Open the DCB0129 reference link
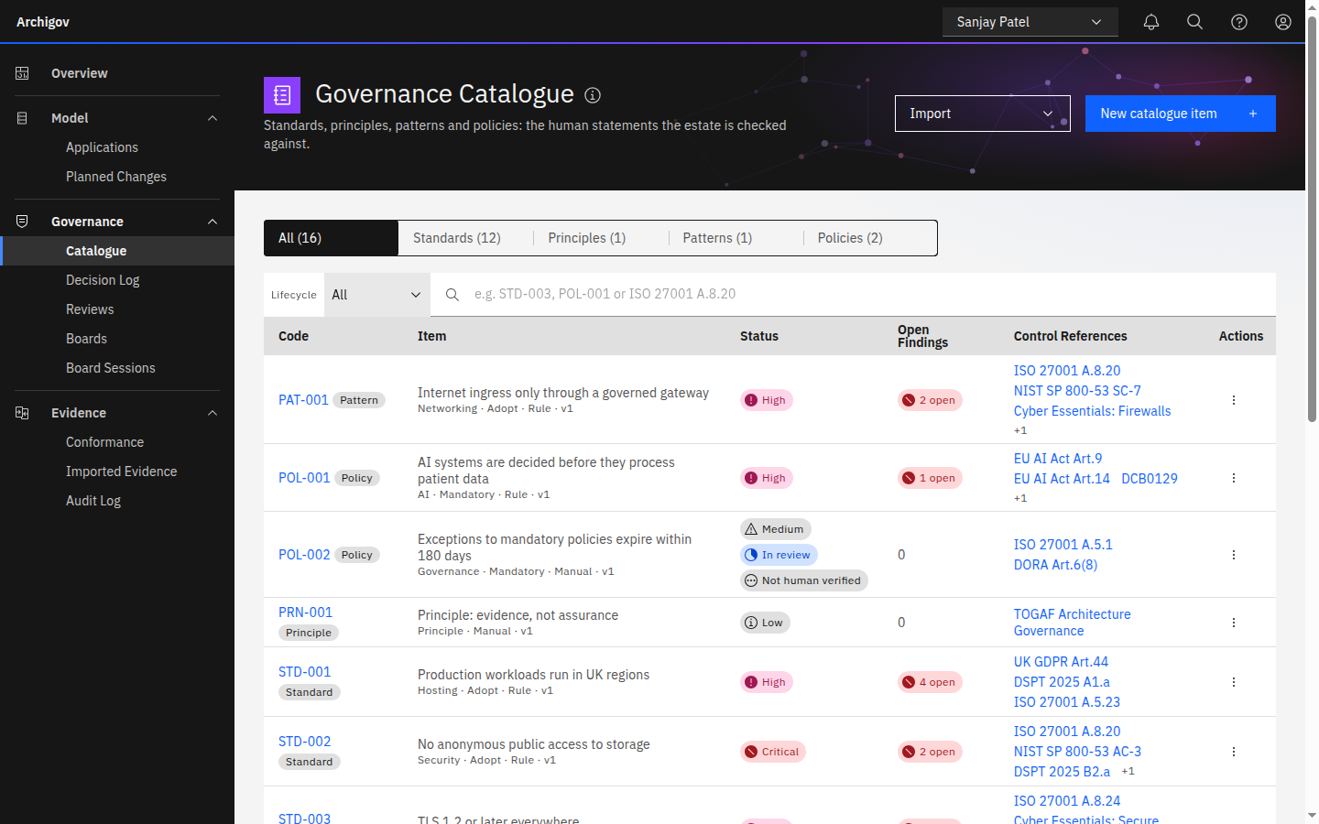The height and width of the screenshot is (824, 1319). pos(1150,479)
